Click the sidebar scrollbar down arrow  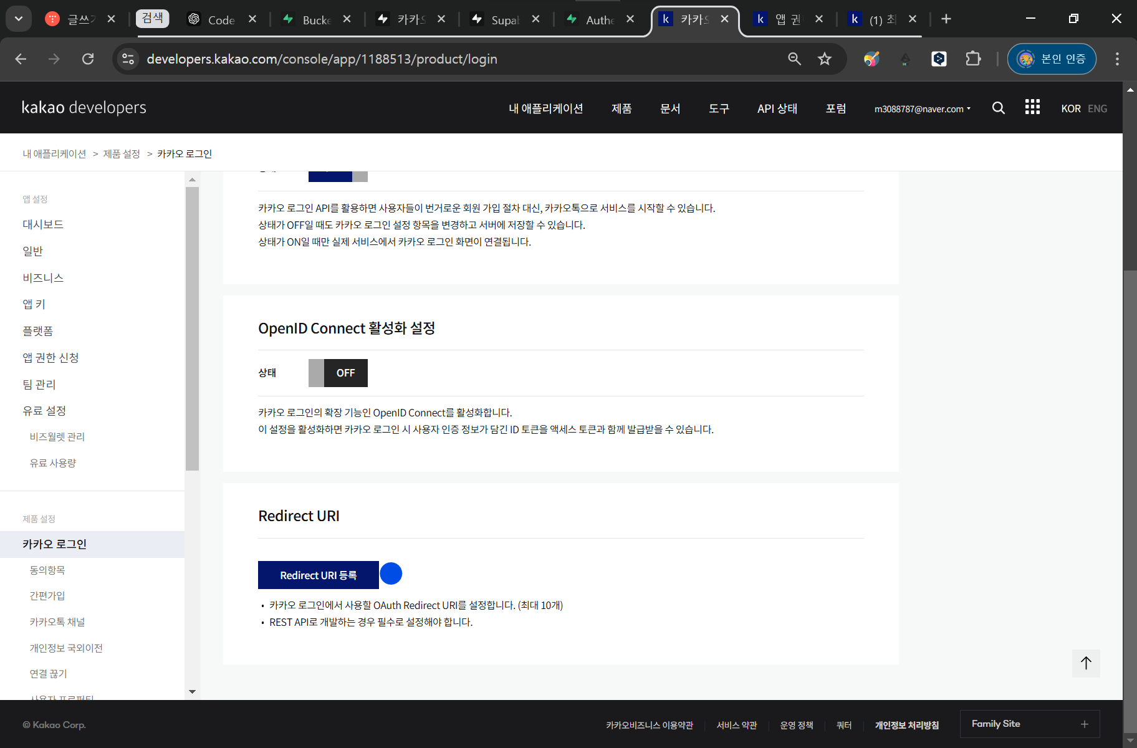pos(192,691)
